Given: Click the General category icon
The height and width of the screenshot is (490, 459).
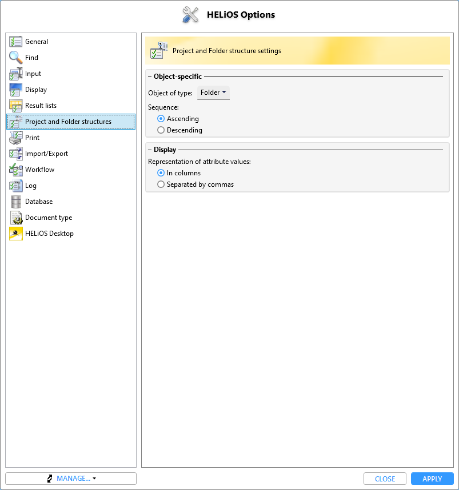Looking at the screenshot, I should coord(15,42).
